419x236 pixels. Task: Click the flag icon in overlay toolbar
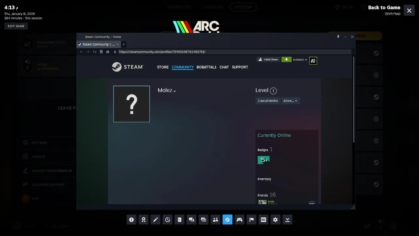pyautogui.click(x=251, y=220)
